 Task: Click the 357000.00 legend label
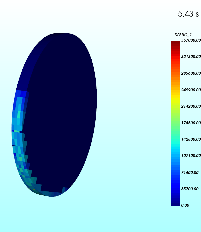tap(191, 40)
